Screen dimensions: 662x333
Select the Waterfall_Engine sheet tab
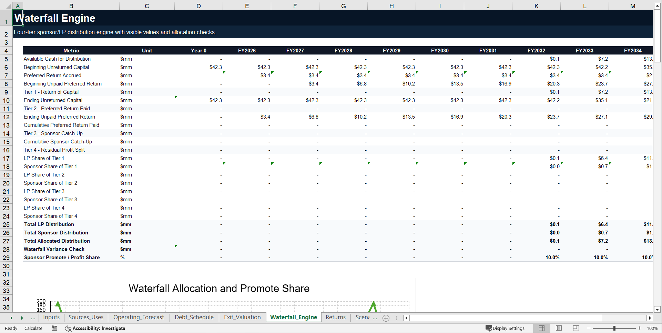(294, 317)
